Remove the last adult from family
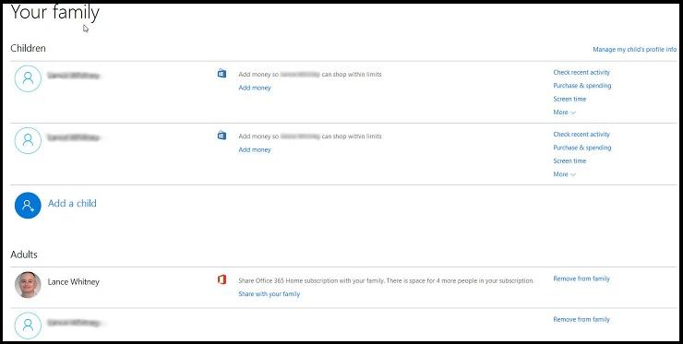683x344 pixels. pos(581,320)
